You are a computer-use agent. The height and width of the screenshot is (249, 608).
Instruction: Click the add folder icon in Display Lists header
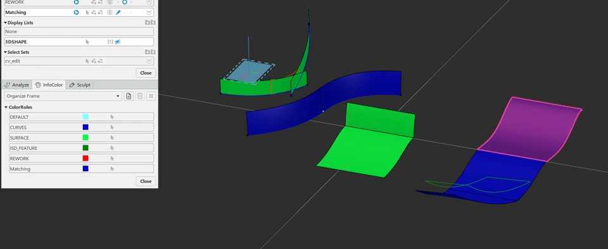[x=148, y=22]
